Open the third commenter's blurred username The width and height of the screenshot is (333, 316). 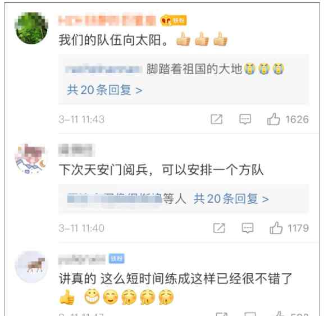click(x=82, y=259)
